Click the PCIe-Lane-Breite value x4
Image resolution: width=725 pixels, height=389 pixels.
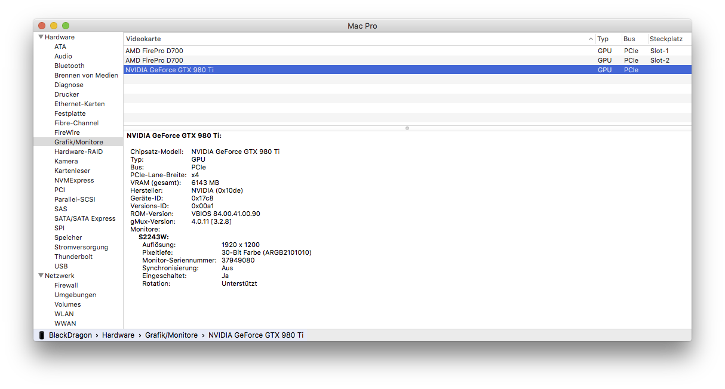pyautogui.click(x=195, y=175)
